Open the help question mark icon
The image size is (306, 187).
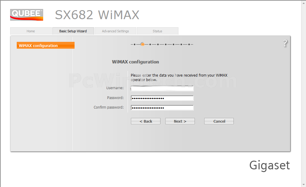click(285, 43)
